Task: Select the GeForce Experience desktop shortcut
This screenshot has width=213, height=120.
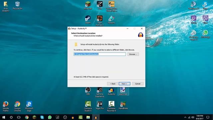Action: coord(100,92)
